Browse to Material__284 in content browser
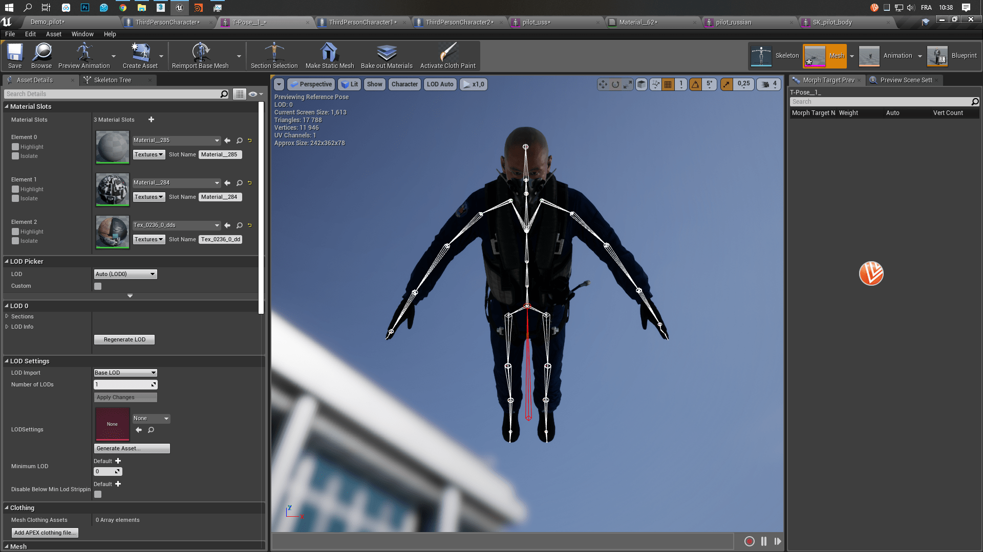 (x=240, y=183)
